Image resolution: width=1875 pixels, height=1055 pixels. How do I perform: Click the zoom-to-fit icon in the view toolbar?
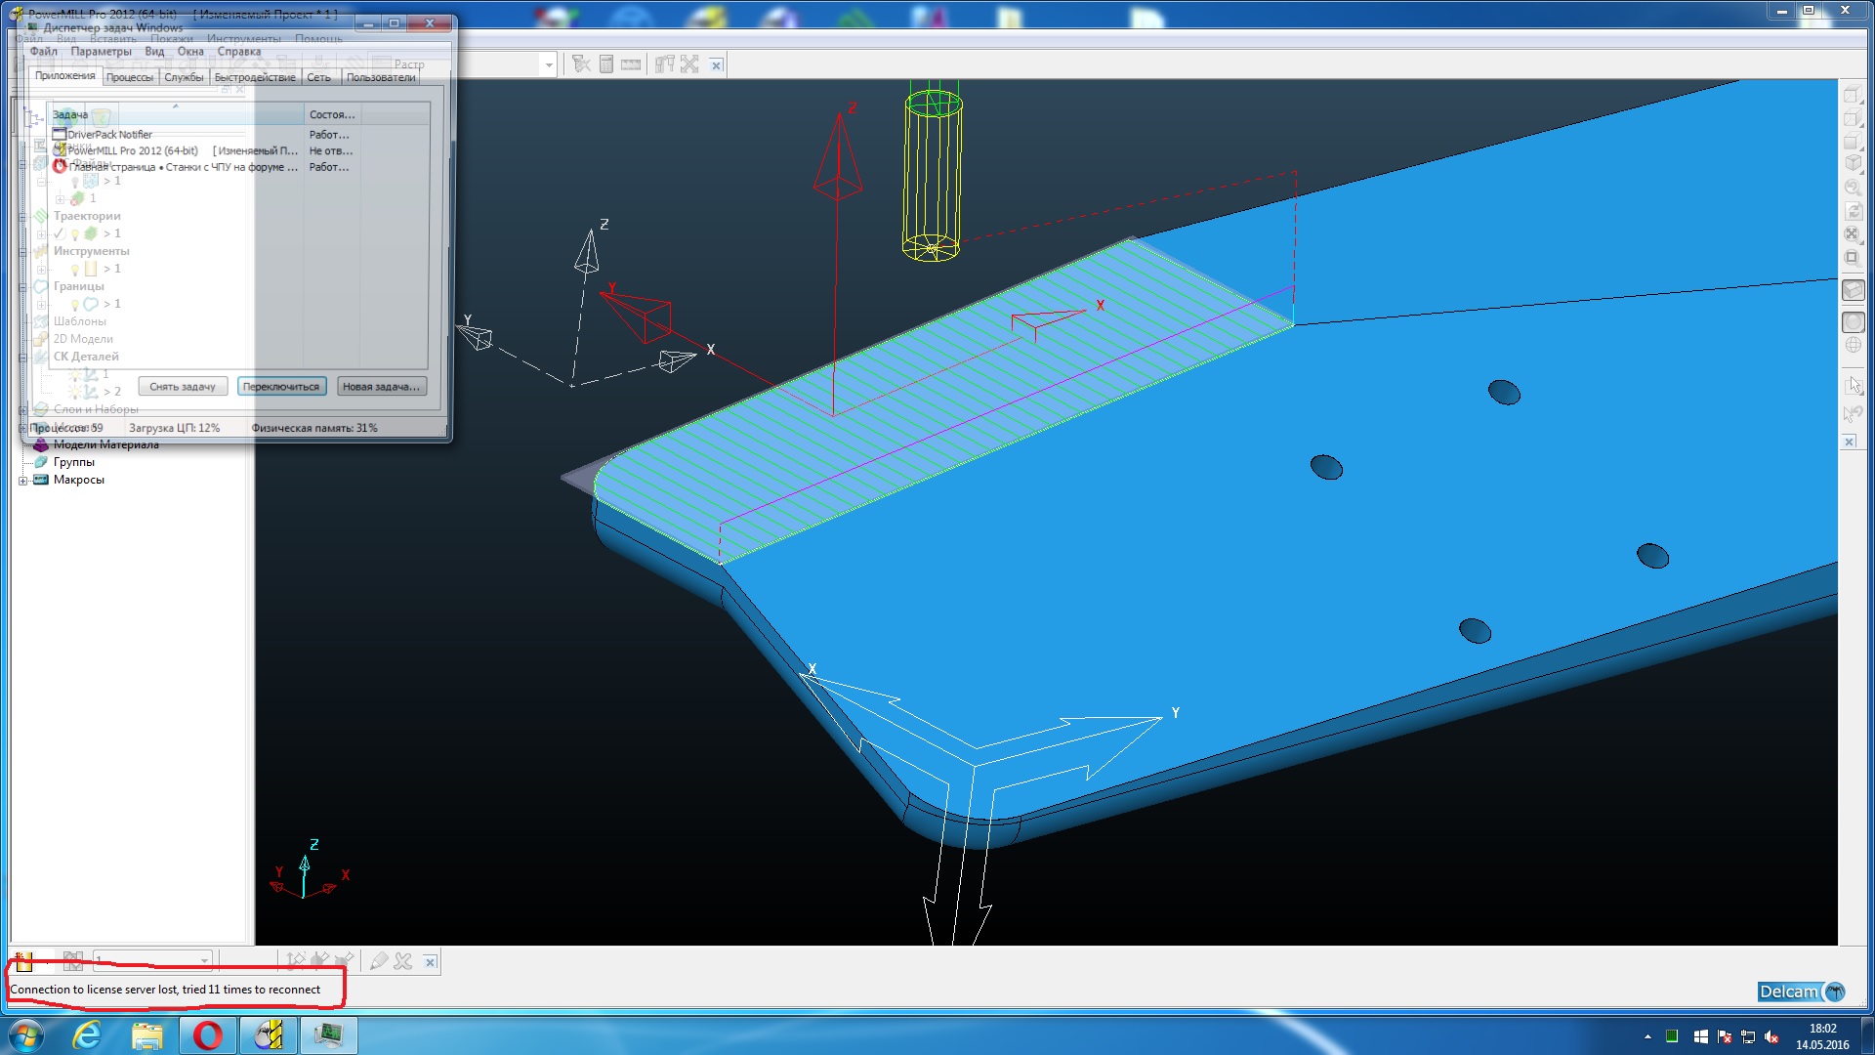pos(1852,234)
